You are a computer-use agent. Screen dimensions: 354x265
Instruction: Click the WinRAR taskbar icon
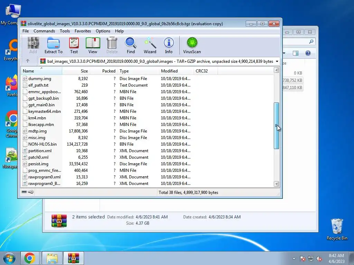(x=74, y=258)
